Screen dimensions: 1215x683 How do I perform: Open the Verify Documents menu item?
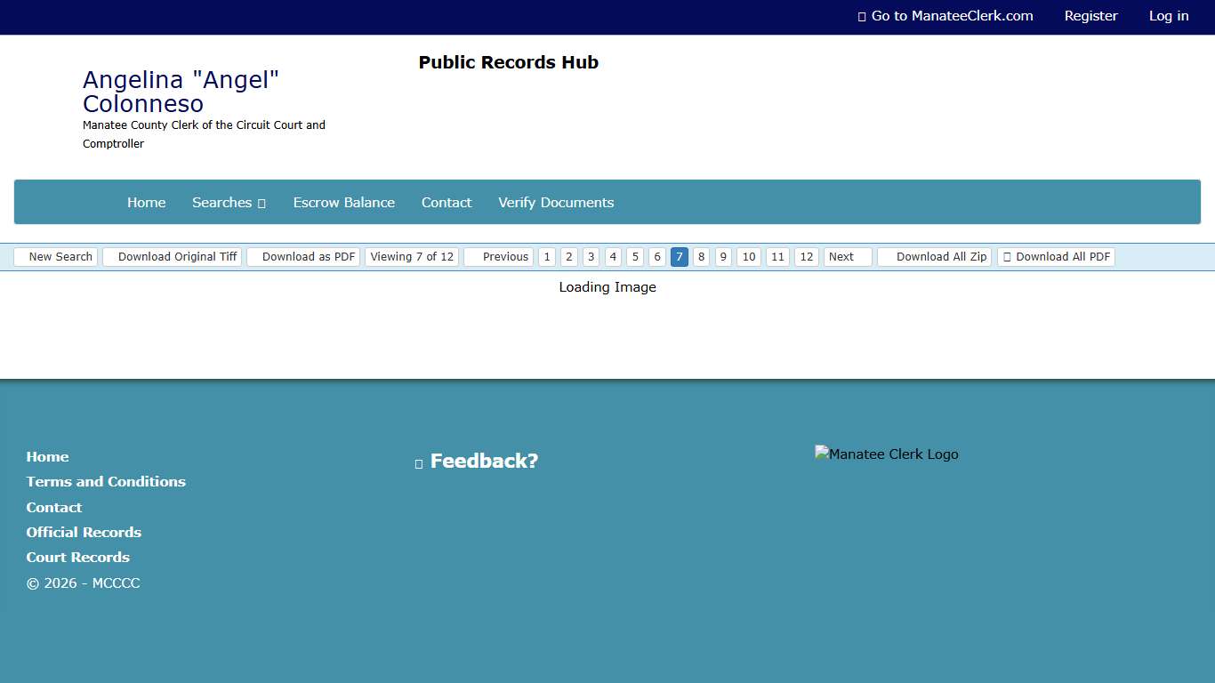click(x=556, y=202)
